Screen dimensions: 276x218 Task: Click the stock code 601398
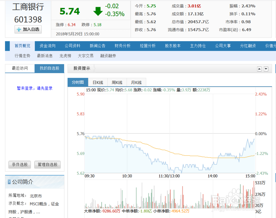28,19
